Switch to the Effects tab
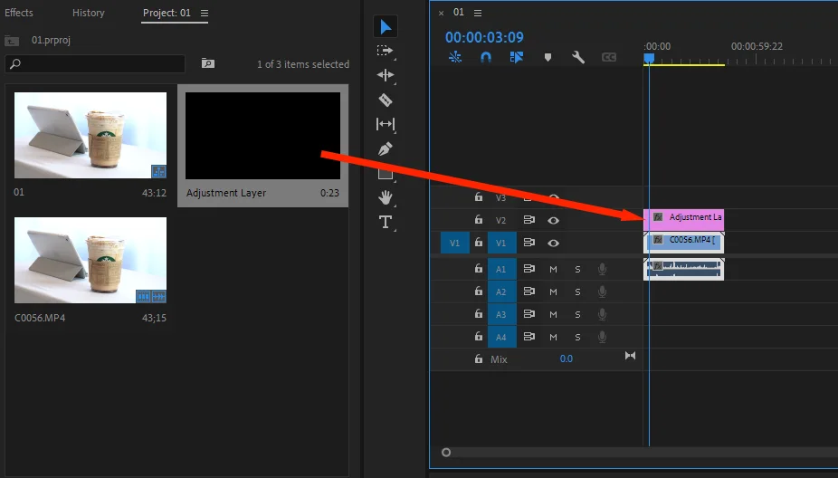Viewport: 838px width, 478px height. tap(19, 13)
